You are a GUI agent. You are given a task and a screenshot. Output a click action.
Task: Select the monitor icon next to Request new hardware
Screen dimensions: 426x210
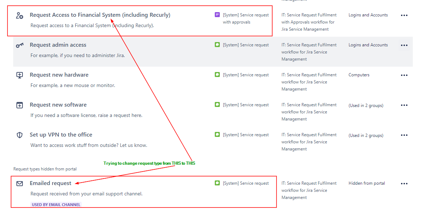[19, 75]
